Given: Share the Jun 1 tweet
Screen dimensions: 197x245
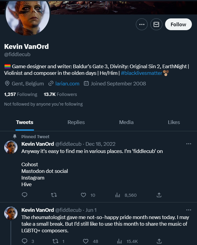Looking at the screenshot, I should (159, 241).
